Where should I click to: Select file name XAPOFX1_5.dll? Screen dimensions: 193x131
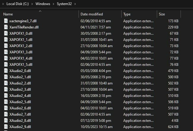coord(21,64)
